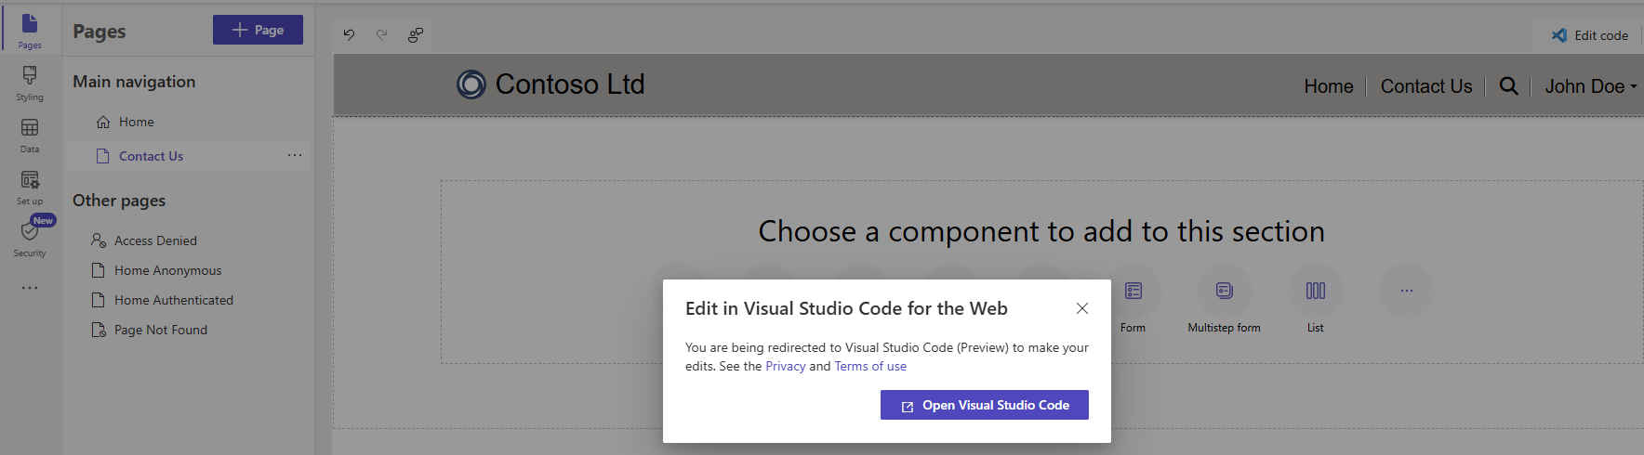Image resolution: width=1644 pixels, height=455 pixels.
Task: Open the Privacy link in dialog
Action: pos(785,367)
